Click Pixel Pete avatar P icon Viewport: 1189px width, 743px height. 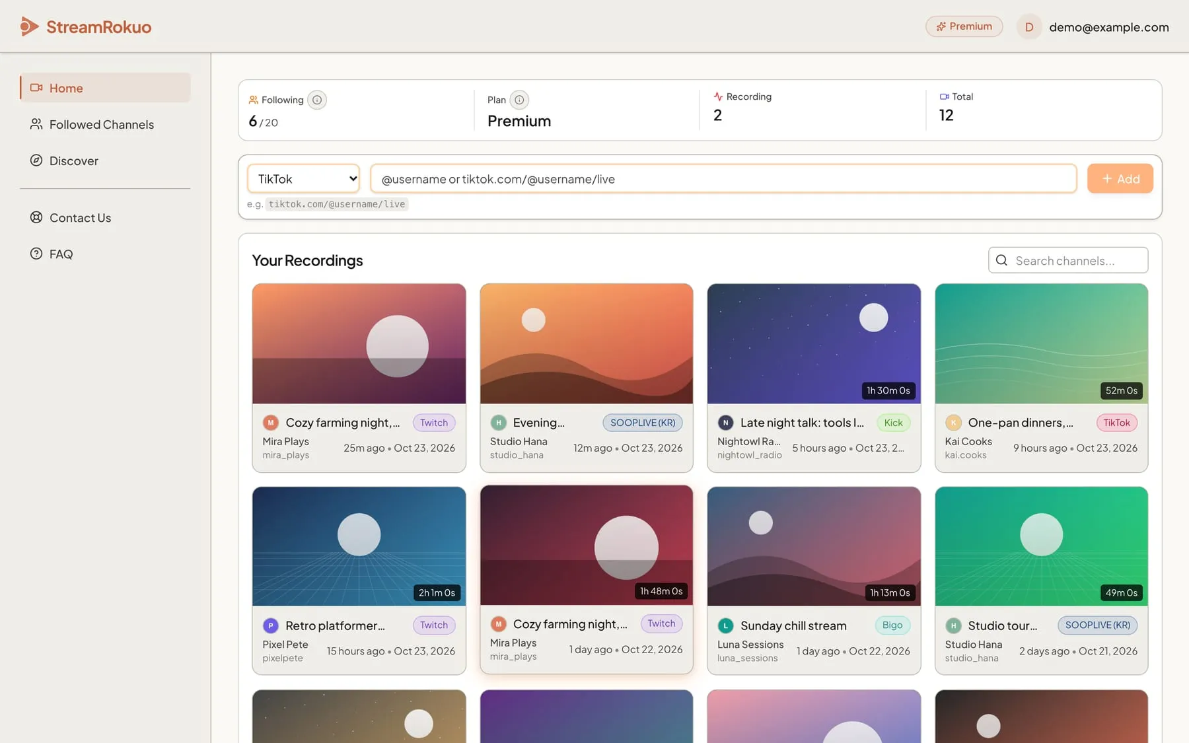point(270,625)
